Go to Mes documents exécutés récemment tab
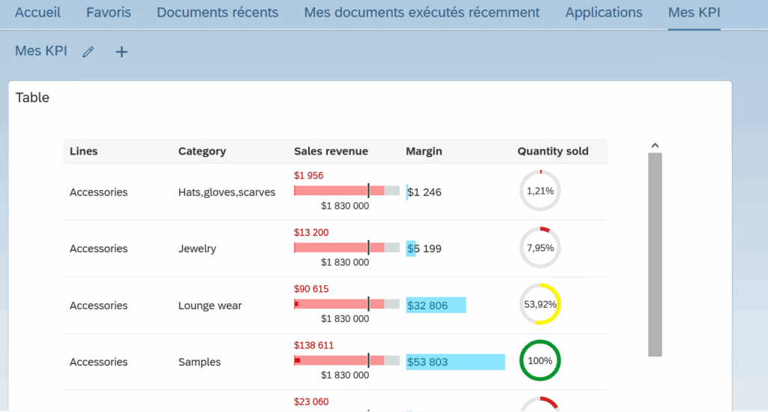The image size is (768, 412). [x=421, y=13]
